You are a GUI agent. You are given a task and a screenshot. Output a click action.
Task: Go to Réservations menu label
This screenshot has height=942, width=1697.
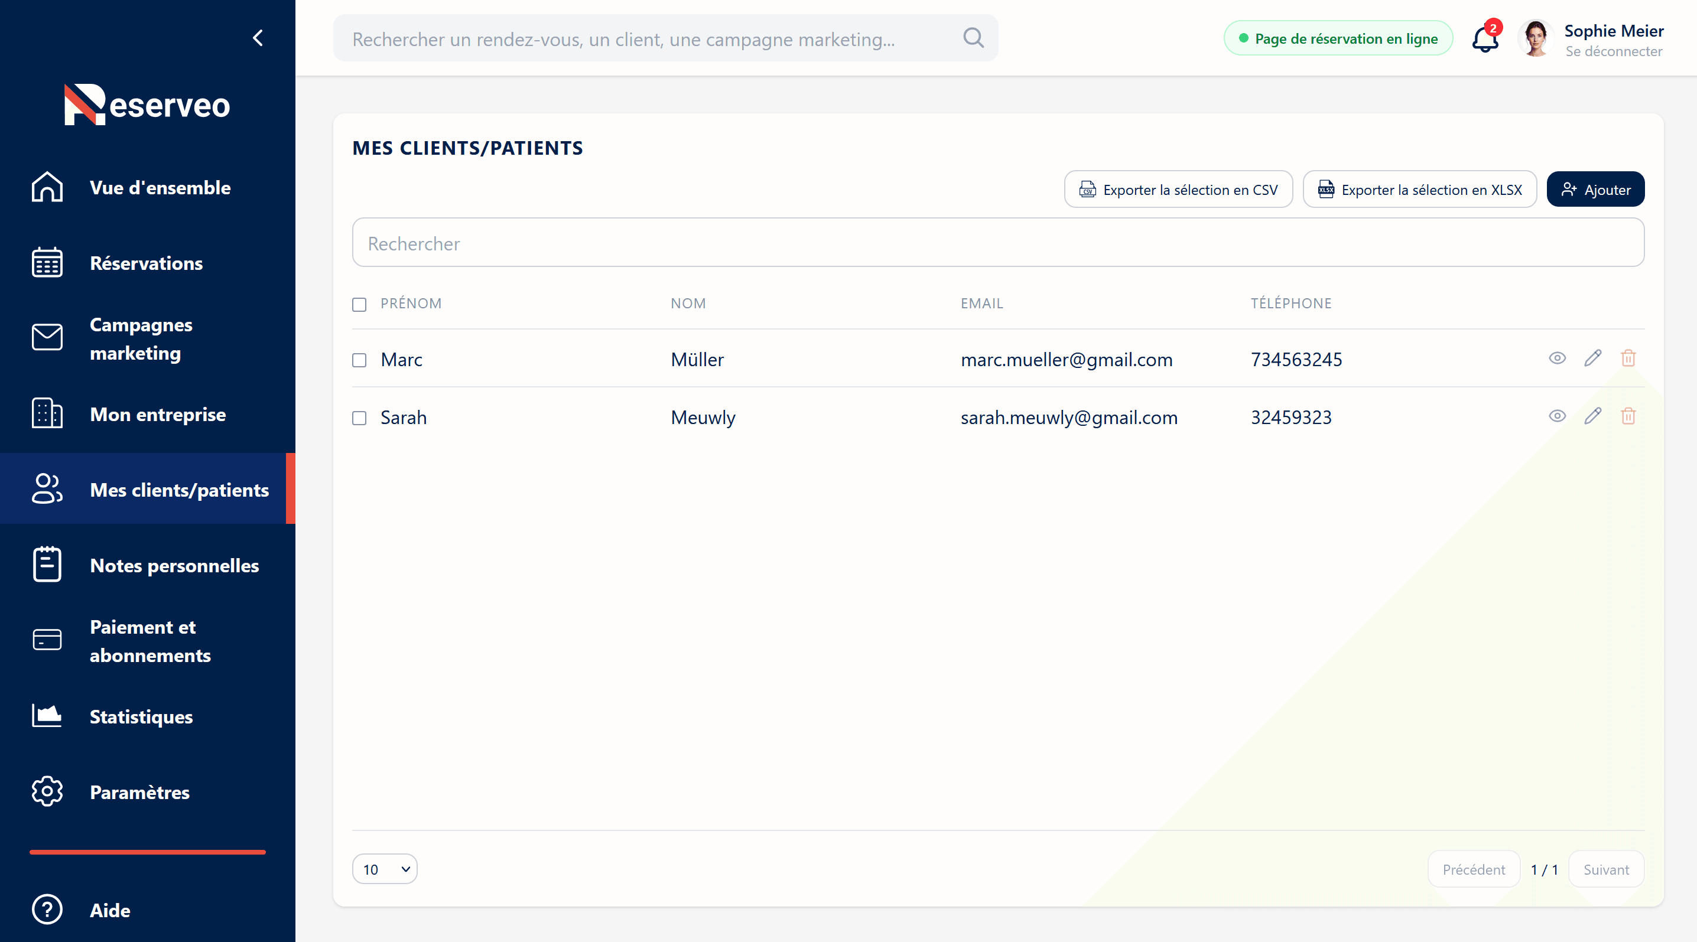pyautogui.click(x=147, y=263)
